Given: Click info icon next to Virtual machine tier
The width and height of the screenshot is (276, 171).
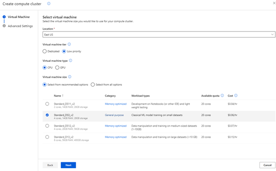Looking at the screenshot, I should pos(69,45).
